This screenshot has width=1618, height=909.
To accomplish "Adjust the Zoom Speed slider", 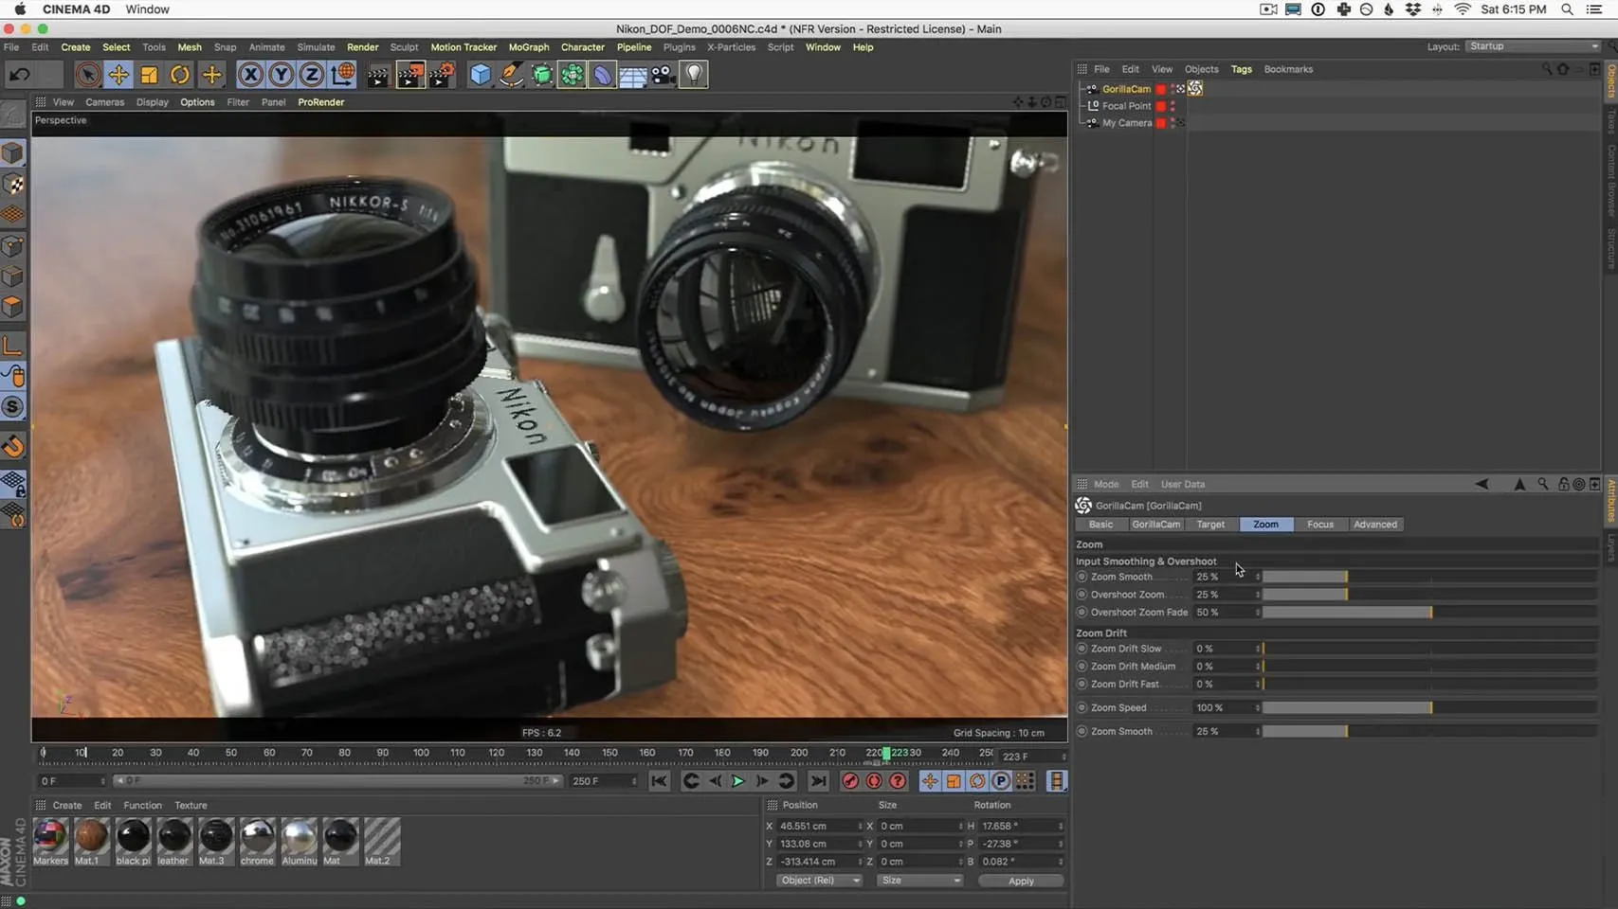I will point(1430,708).
